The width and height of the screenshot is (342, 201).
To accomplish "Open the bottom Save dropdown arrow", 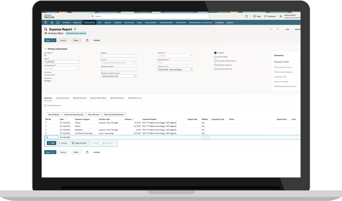I will coord(54,152).
